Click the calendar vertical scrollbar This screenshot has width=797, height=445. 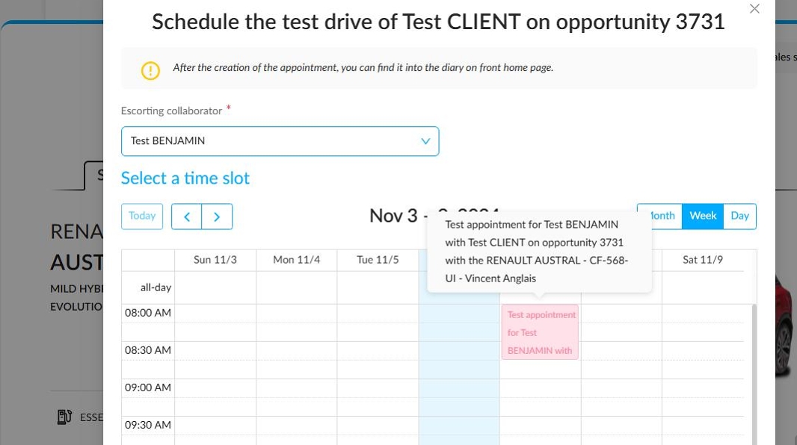point(754,375)
